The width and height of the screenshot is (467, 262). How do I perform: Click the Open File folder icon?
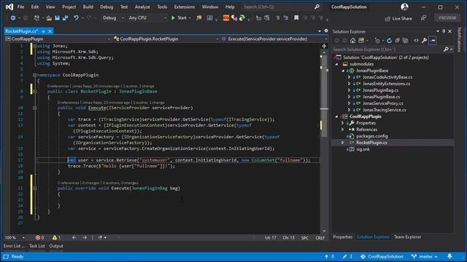pos(49,18)
